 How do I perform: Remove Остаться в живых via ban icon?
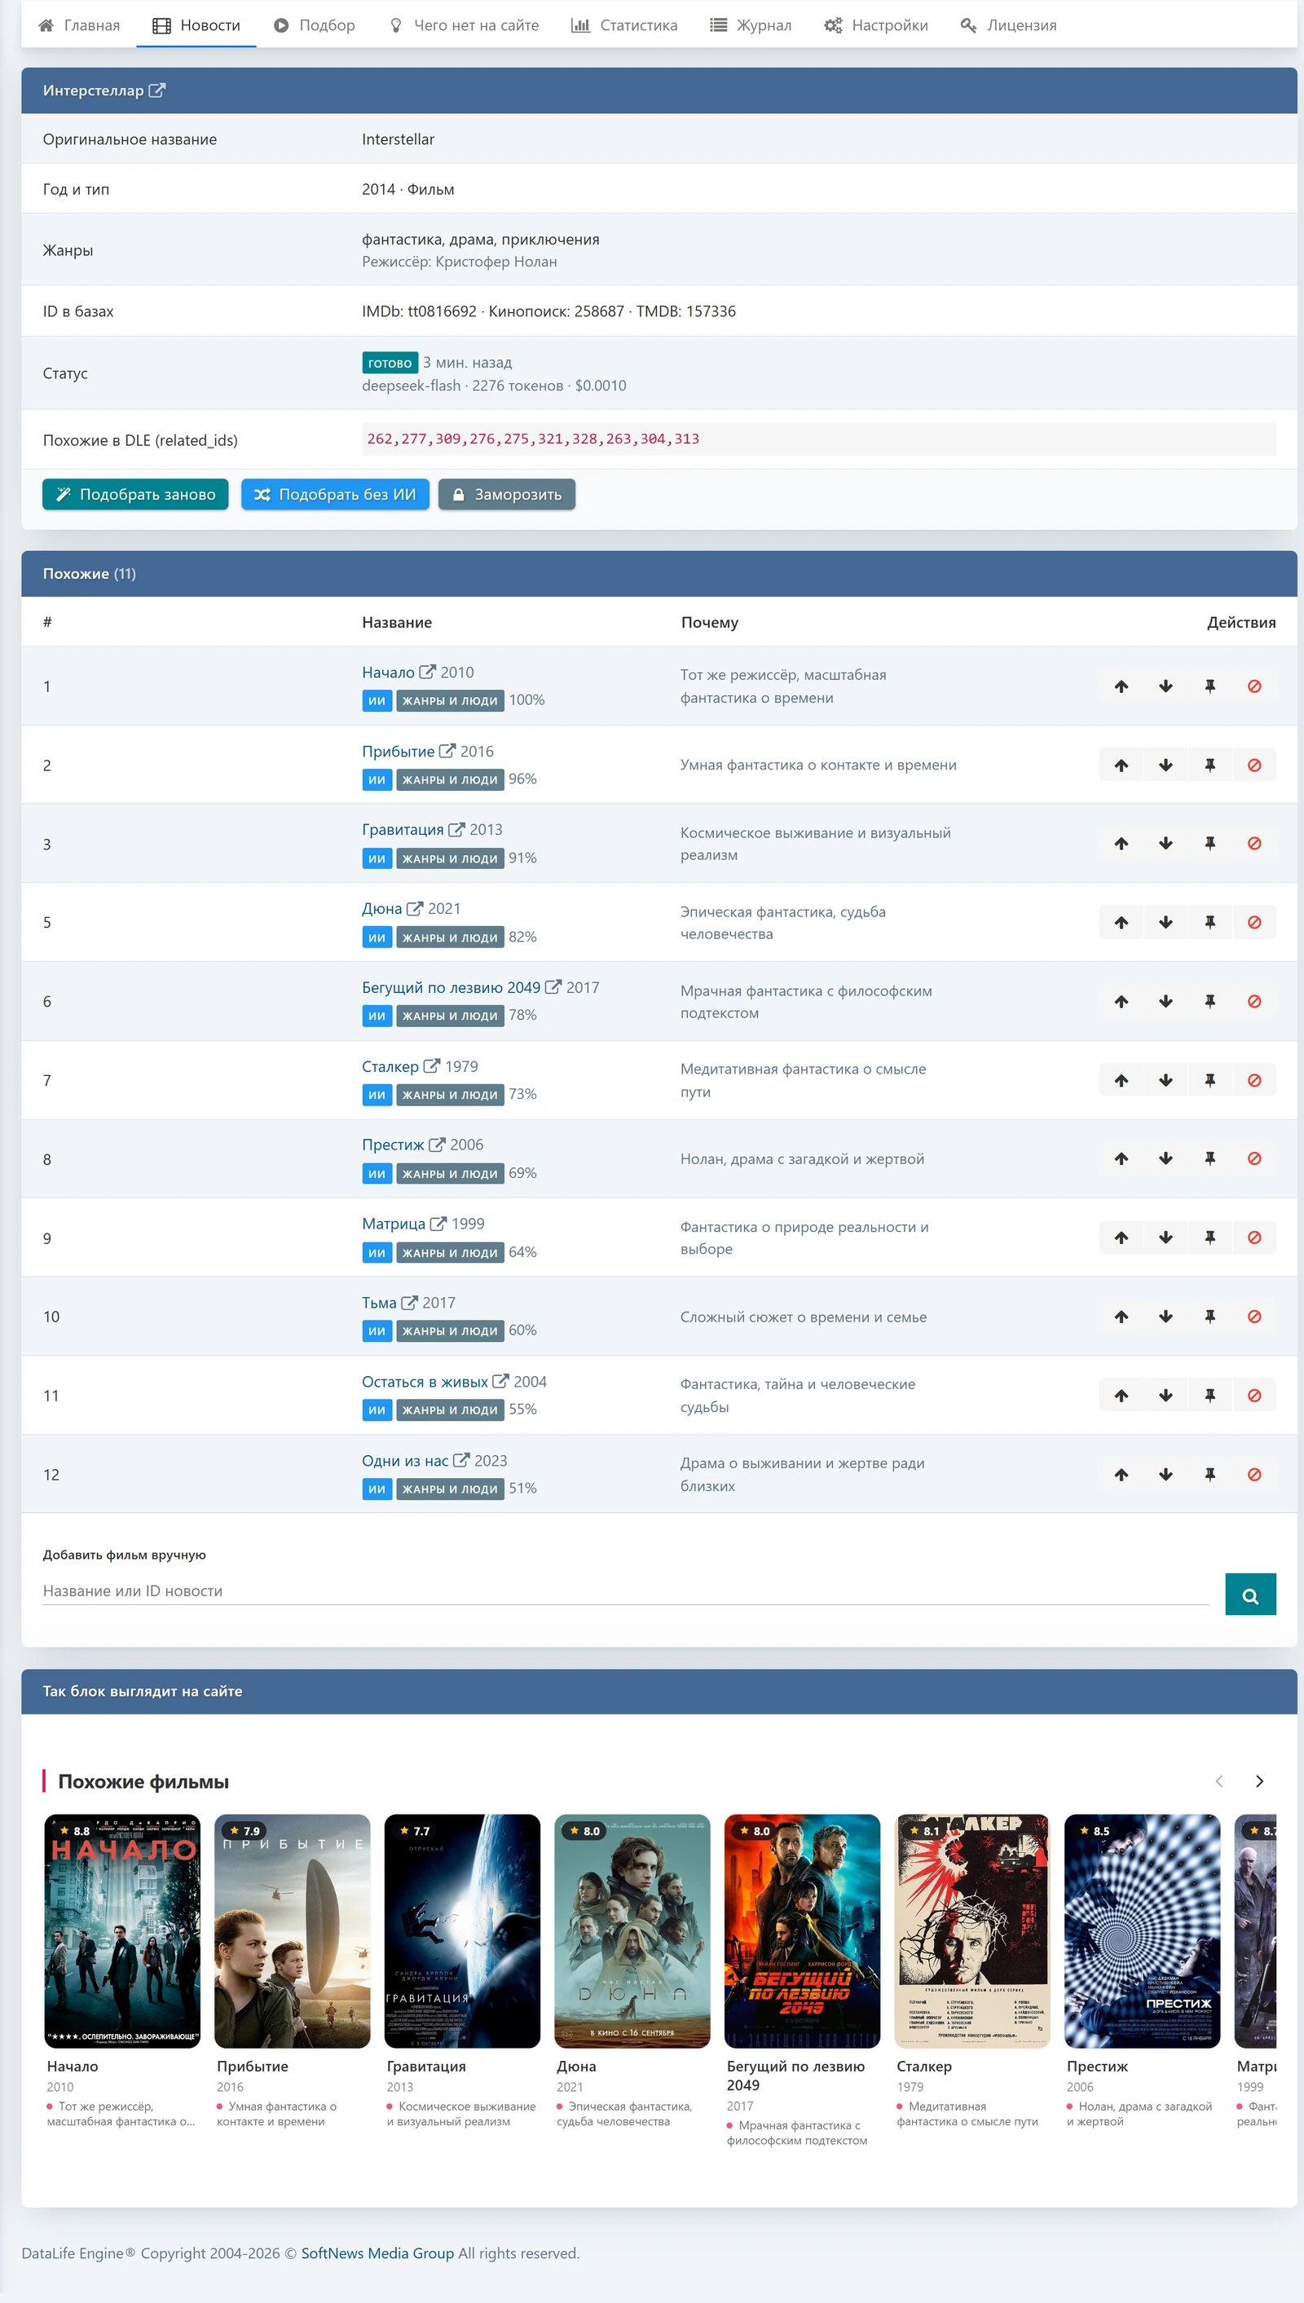click(1253, 1395)
